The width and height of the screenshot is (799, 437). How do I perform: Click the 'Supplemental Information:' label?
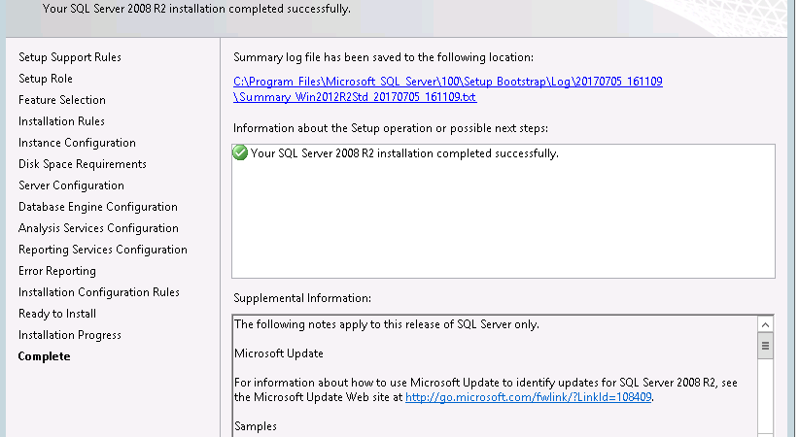pyautogui.click(x=302, y=298)
